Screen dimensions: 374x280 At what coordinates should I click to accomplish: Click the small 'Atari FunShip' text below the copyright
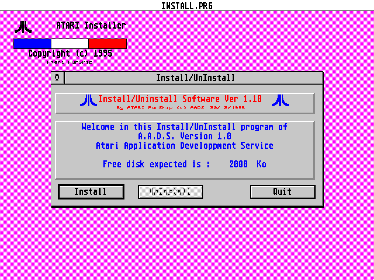click(70, 62)
